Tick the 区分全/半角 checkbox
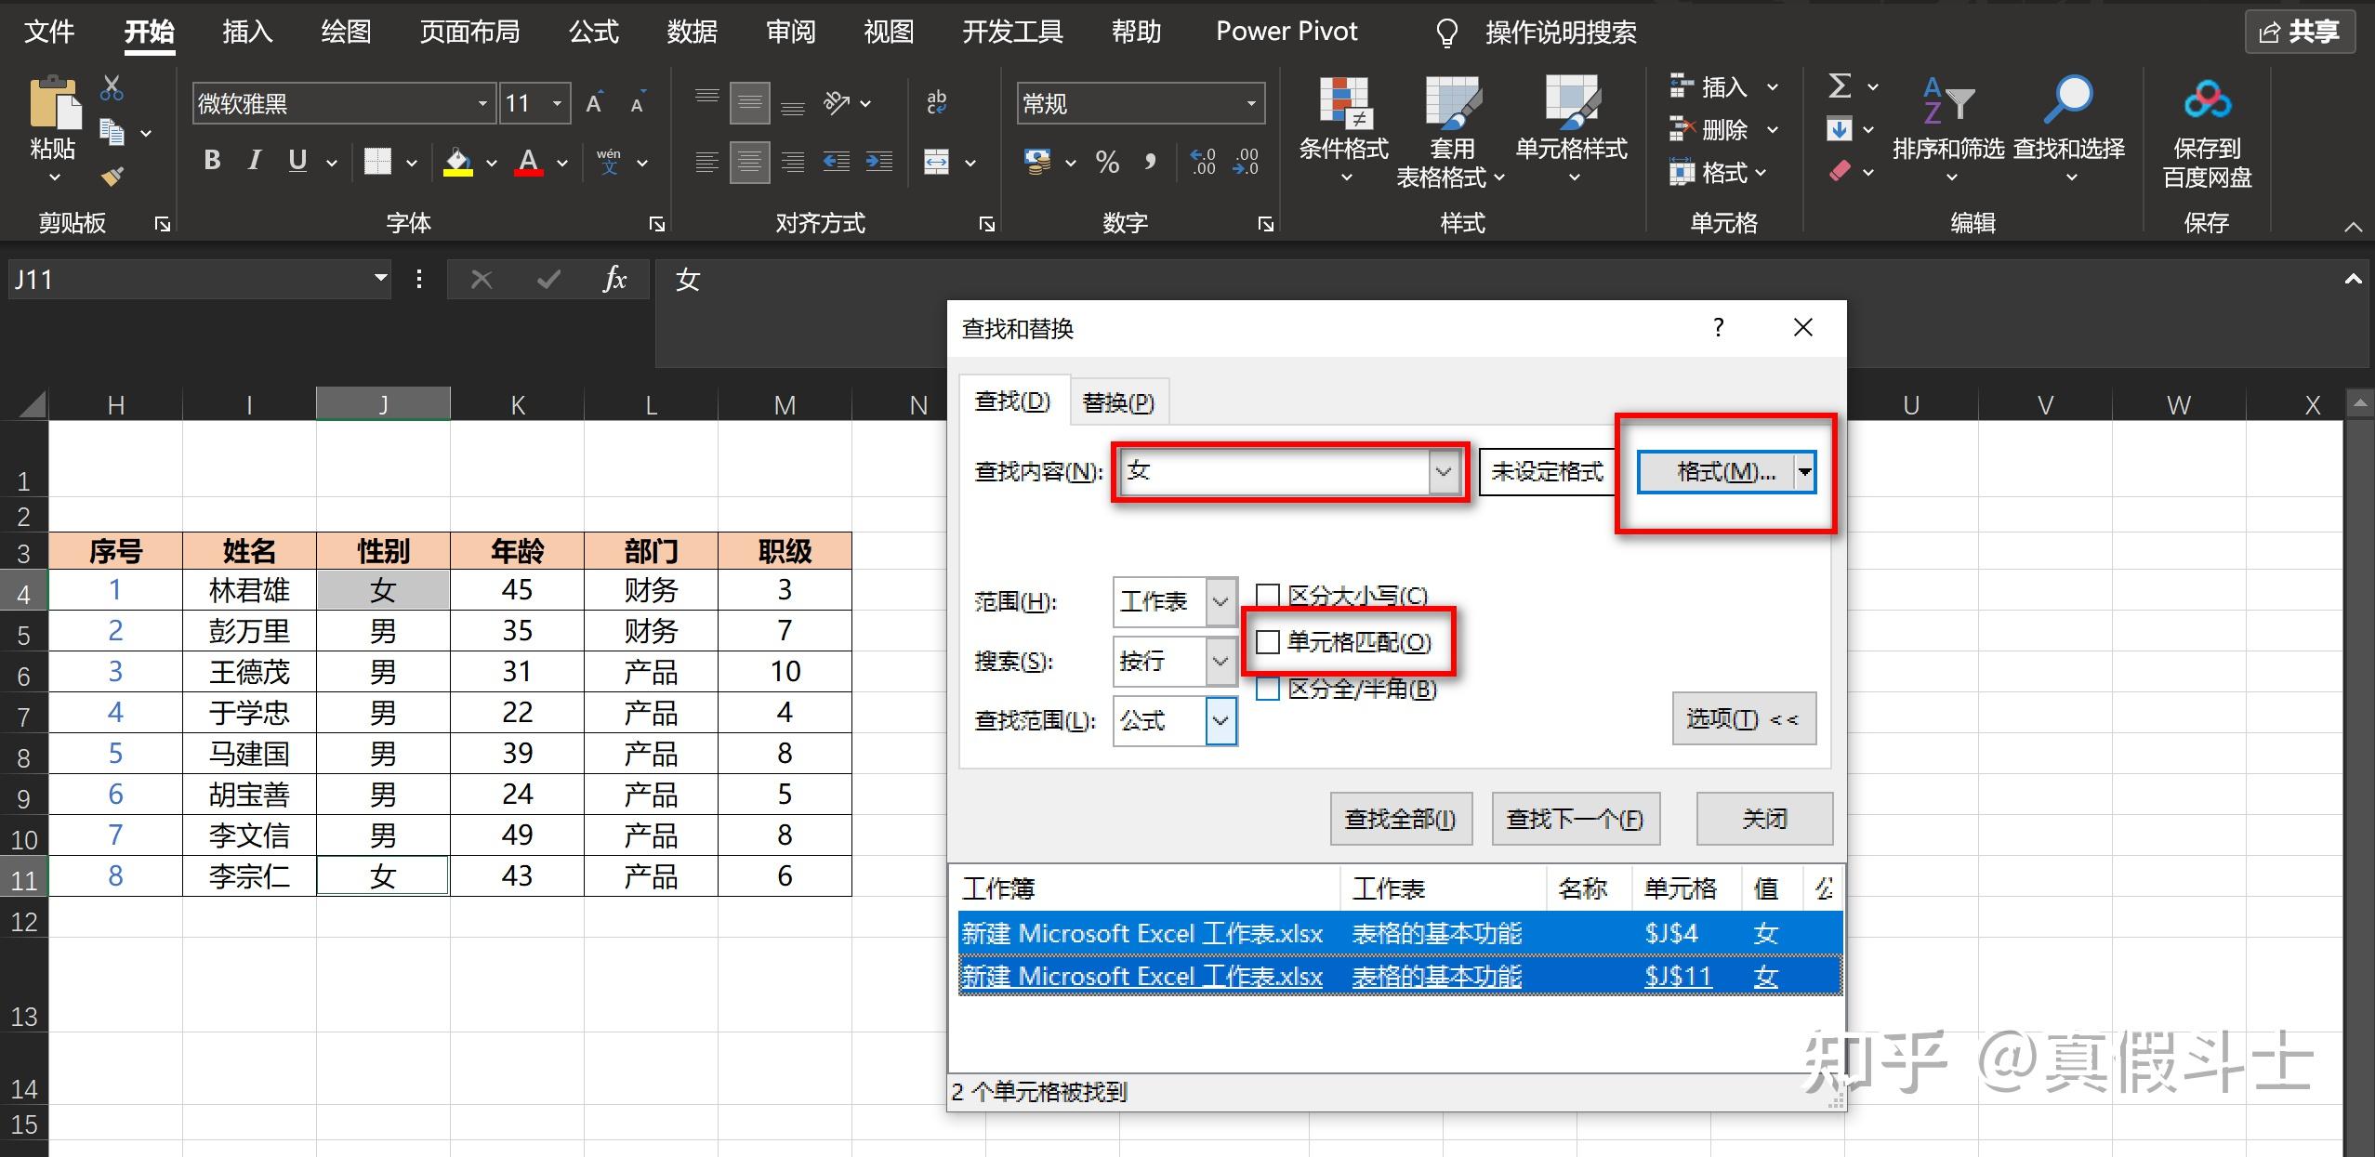The width and height of the screenshot is (2375, 1157). tap(1268, 689)
